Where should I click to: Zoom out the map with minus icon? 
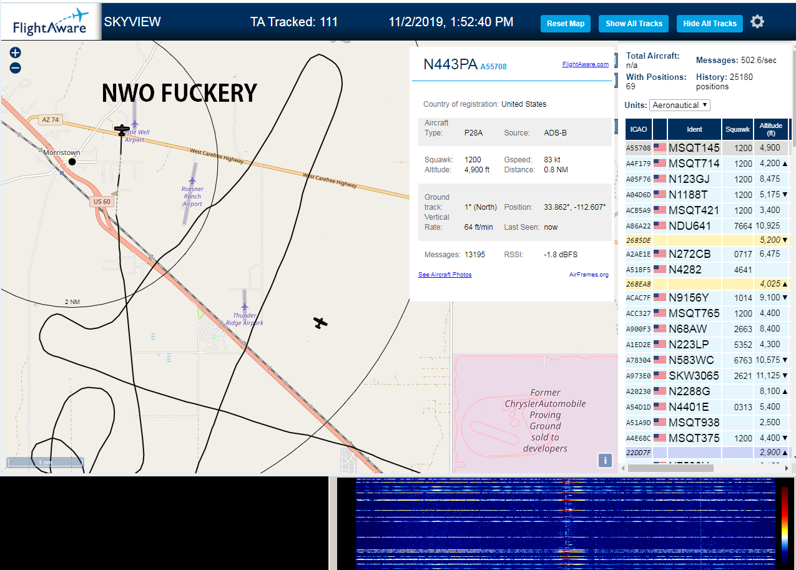click(x=16, y=68)
